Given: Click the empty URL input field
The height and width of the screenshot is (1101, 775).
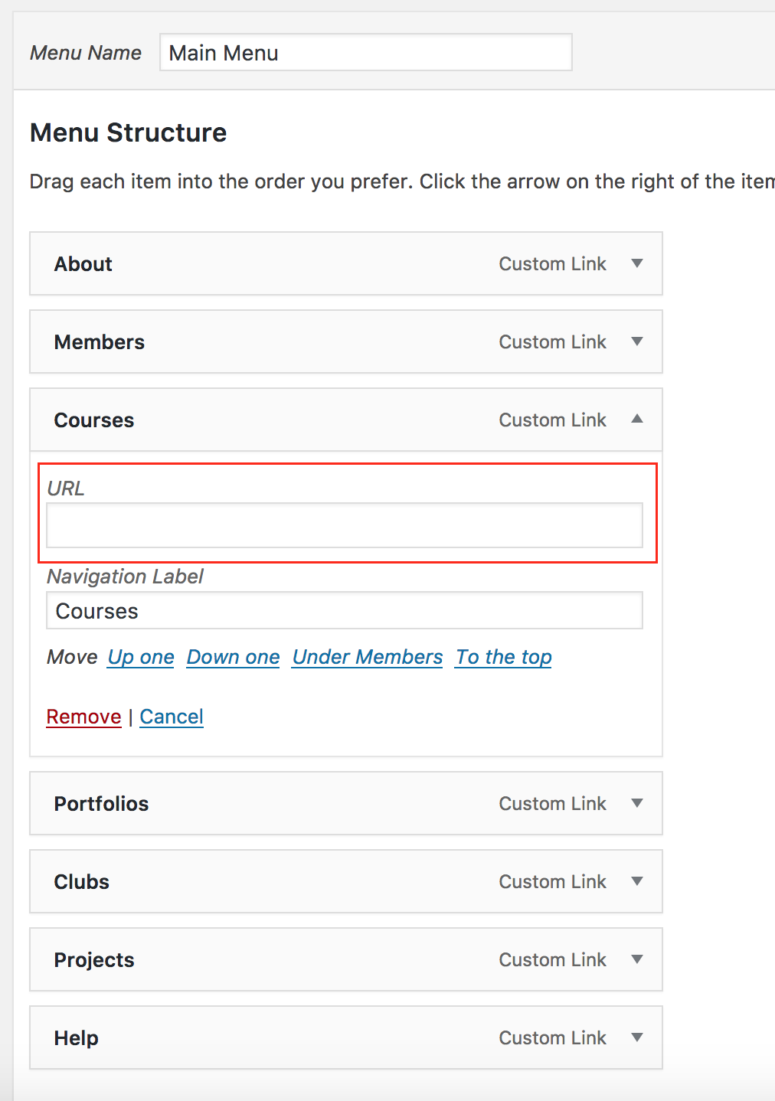Looking at the screenshot, I should pyautogui.click(x=344, y=525).
